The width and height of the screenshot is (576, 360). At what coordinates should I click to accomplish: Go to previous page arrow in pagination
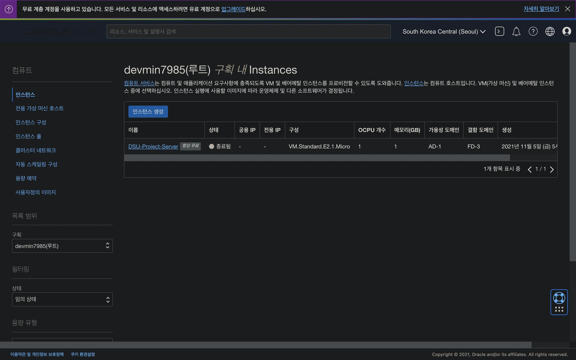[529, 169]
